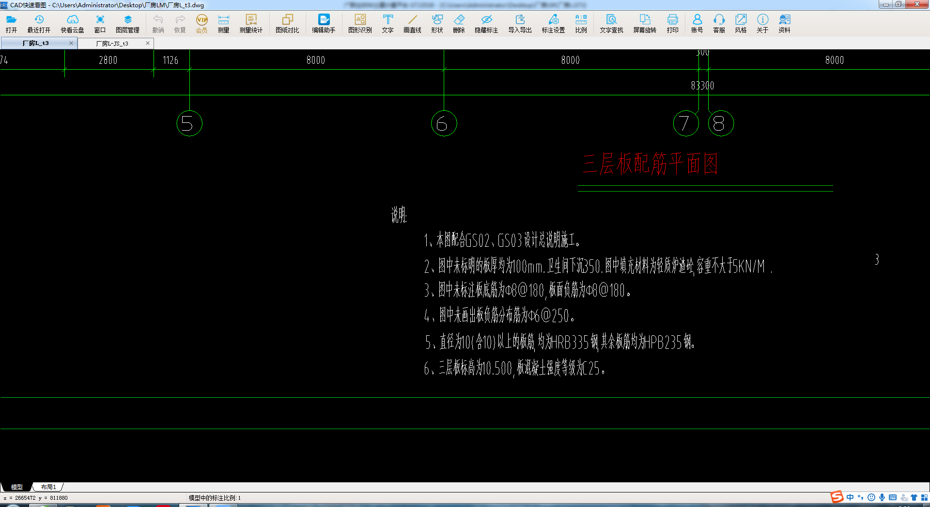Click note 1 mentioning GS02、GS03
Viewport: 930px width, 507px height.
502,240
